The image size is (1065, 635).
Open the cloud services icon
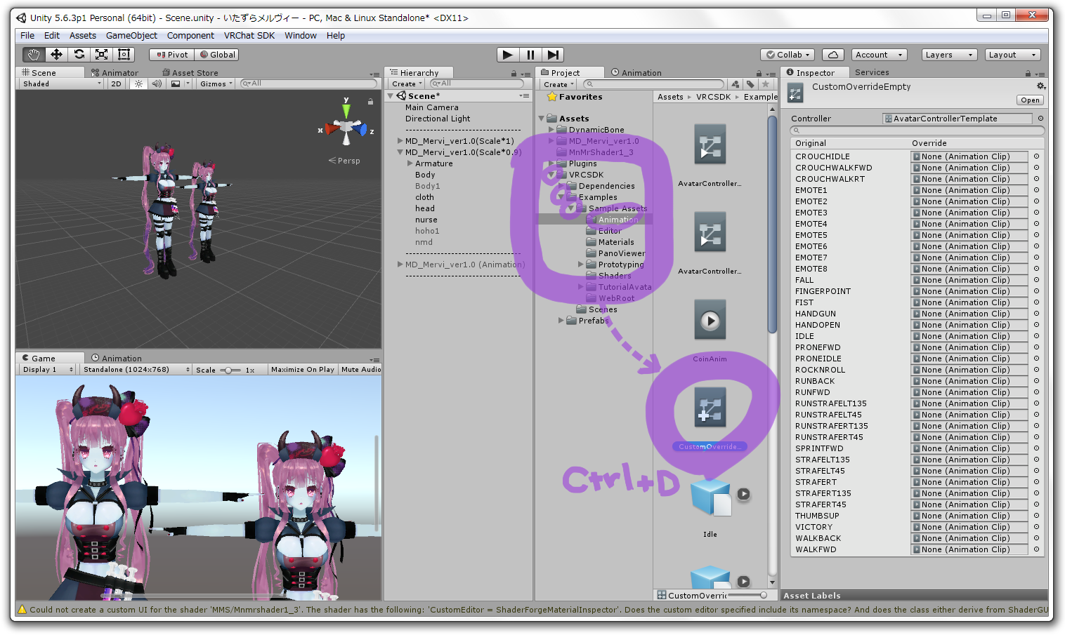(832, 55)
